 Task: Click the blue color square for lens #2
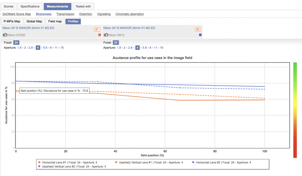click(200, 35)
